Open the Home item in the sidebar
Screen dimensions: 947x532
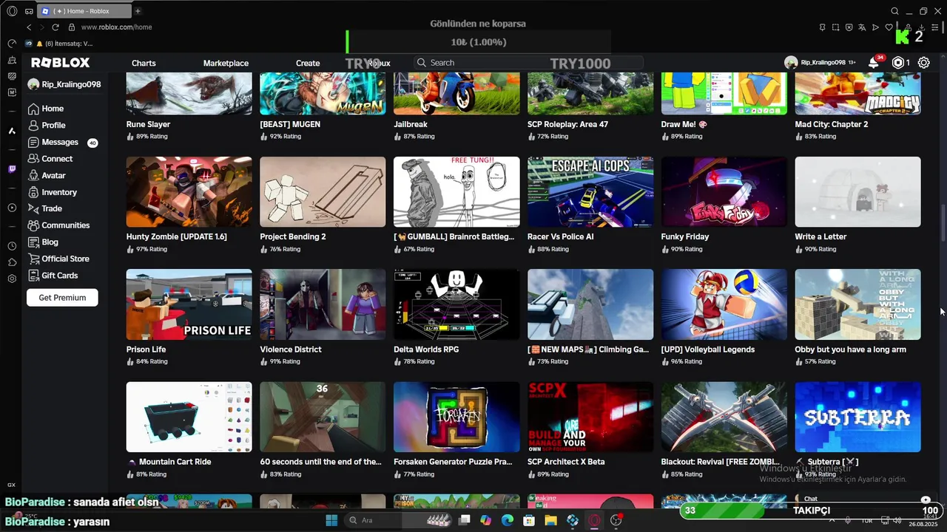click(46, 109)
